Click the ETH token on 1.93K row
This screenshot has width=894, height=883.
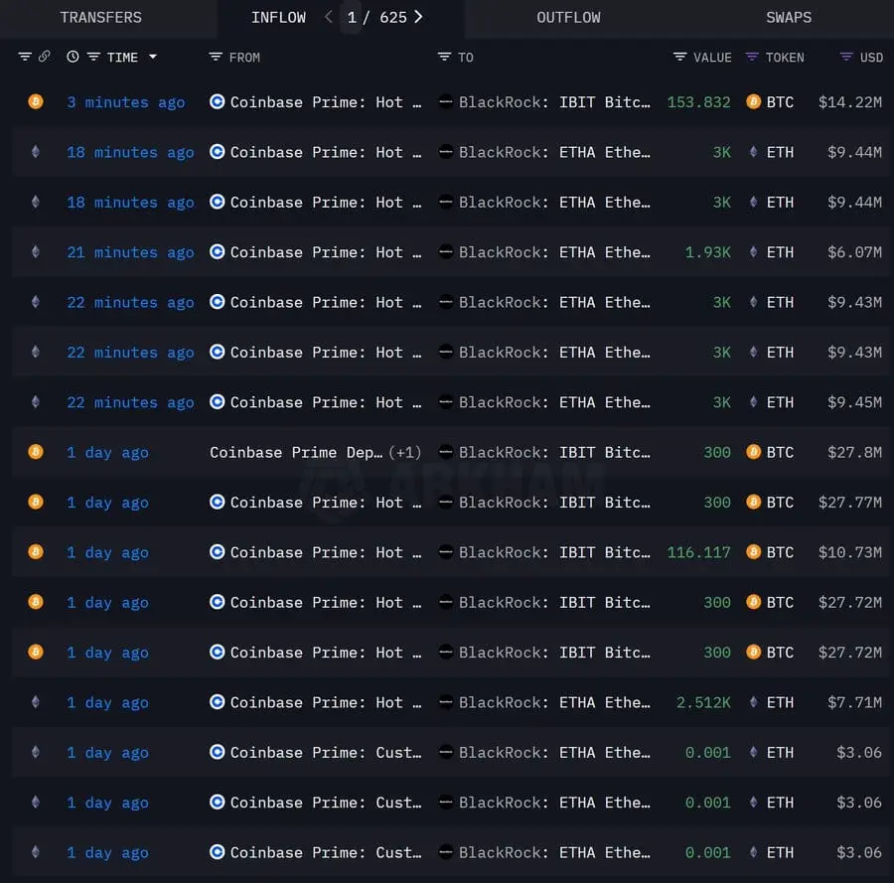[780, 252]
